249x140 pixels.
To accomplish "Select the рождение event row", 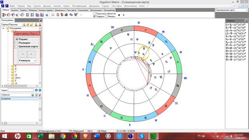I will (x=19, y=99).
